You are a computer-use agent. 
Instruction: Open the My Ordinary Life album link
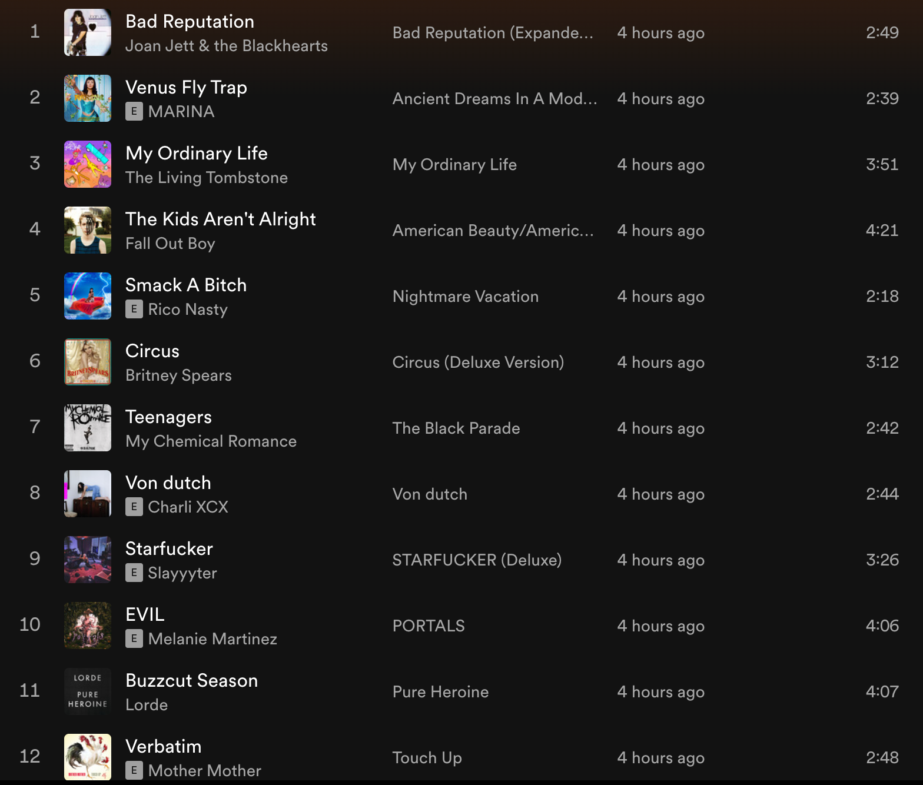point(454,165)
